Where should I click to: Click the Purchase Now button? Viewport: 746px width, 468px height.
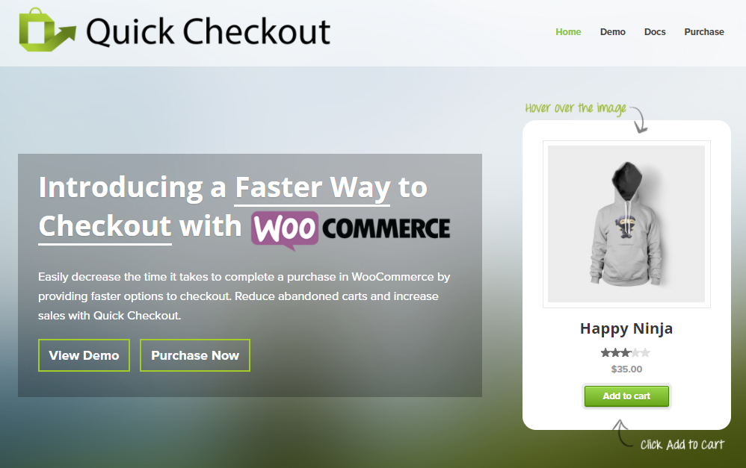[195, 355]
